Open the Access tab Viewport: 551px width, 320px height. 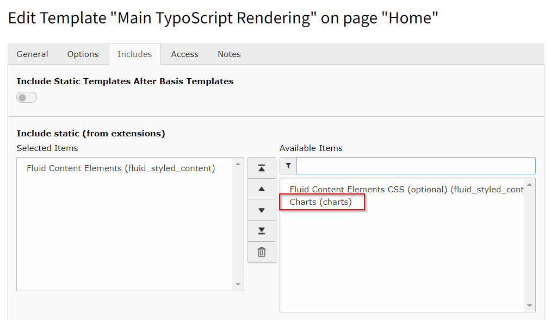pyautogui.click(x=184, y=54)
